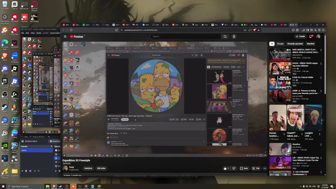Image resolution: width=336 pixels, height=189 pixels.
Task: Open the Docks menu in OBS
Action: pos(39,33)
